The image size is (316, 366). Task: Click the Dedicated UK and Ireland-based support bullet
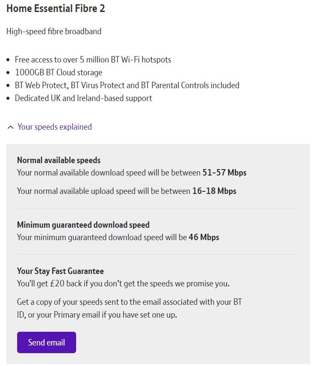click(83, 98)
